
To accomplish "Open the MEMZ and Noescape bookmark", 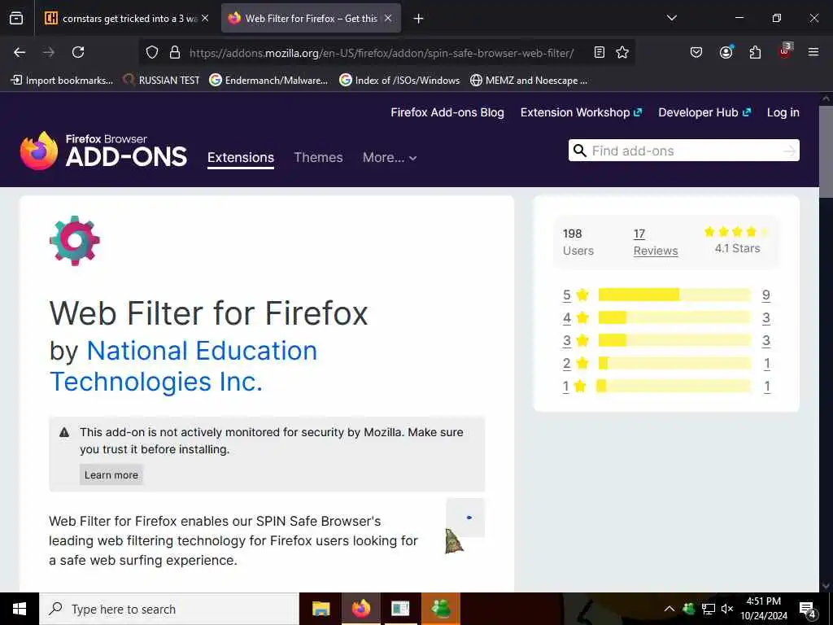I will click(529, 81).
